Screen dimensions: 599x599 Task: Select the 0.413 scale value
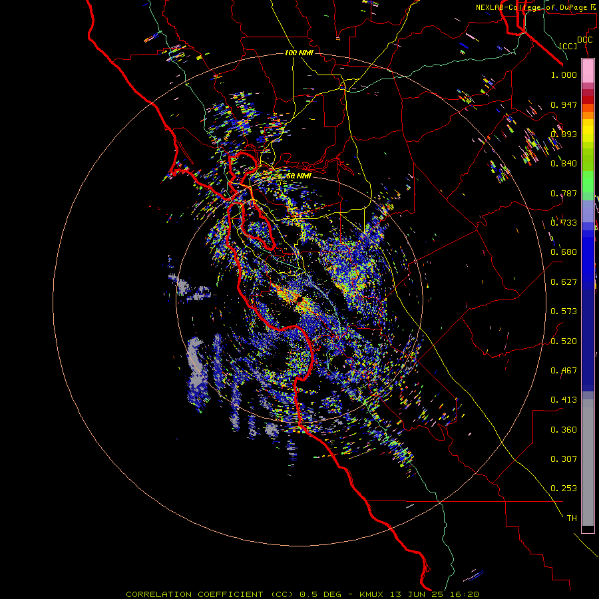564,400
